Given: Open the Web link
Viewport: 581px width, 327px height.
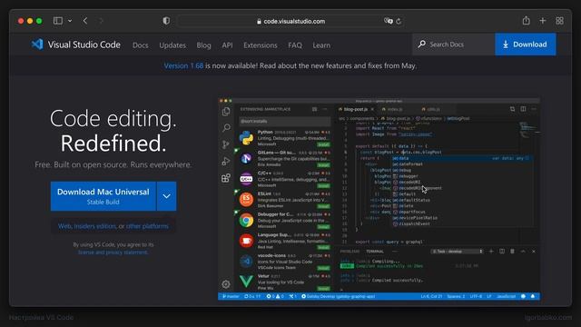Looking at the screenshot, I should (64, 226).
